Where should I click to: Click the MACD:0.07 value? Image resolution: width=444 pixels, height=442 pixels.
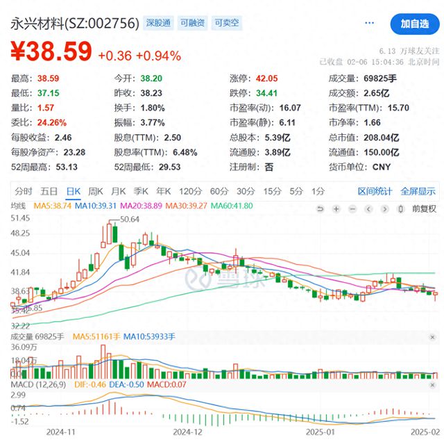pyautogui.click(x=166, y=385)
